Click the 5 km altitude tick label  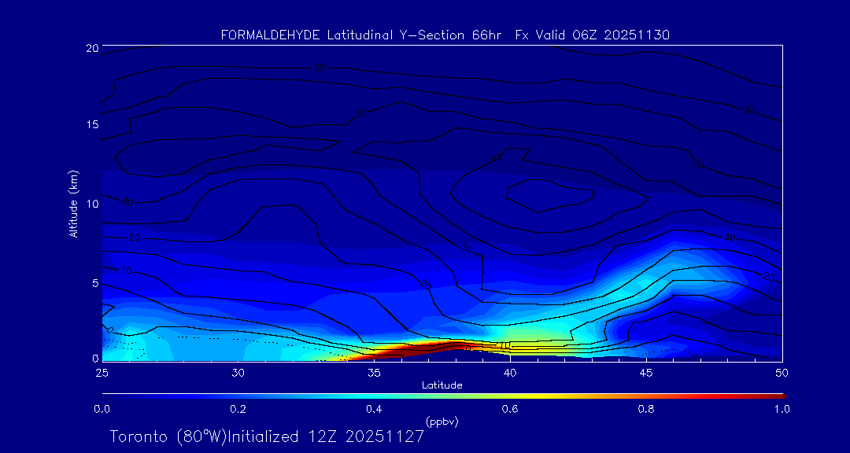(x=94, y=282)
